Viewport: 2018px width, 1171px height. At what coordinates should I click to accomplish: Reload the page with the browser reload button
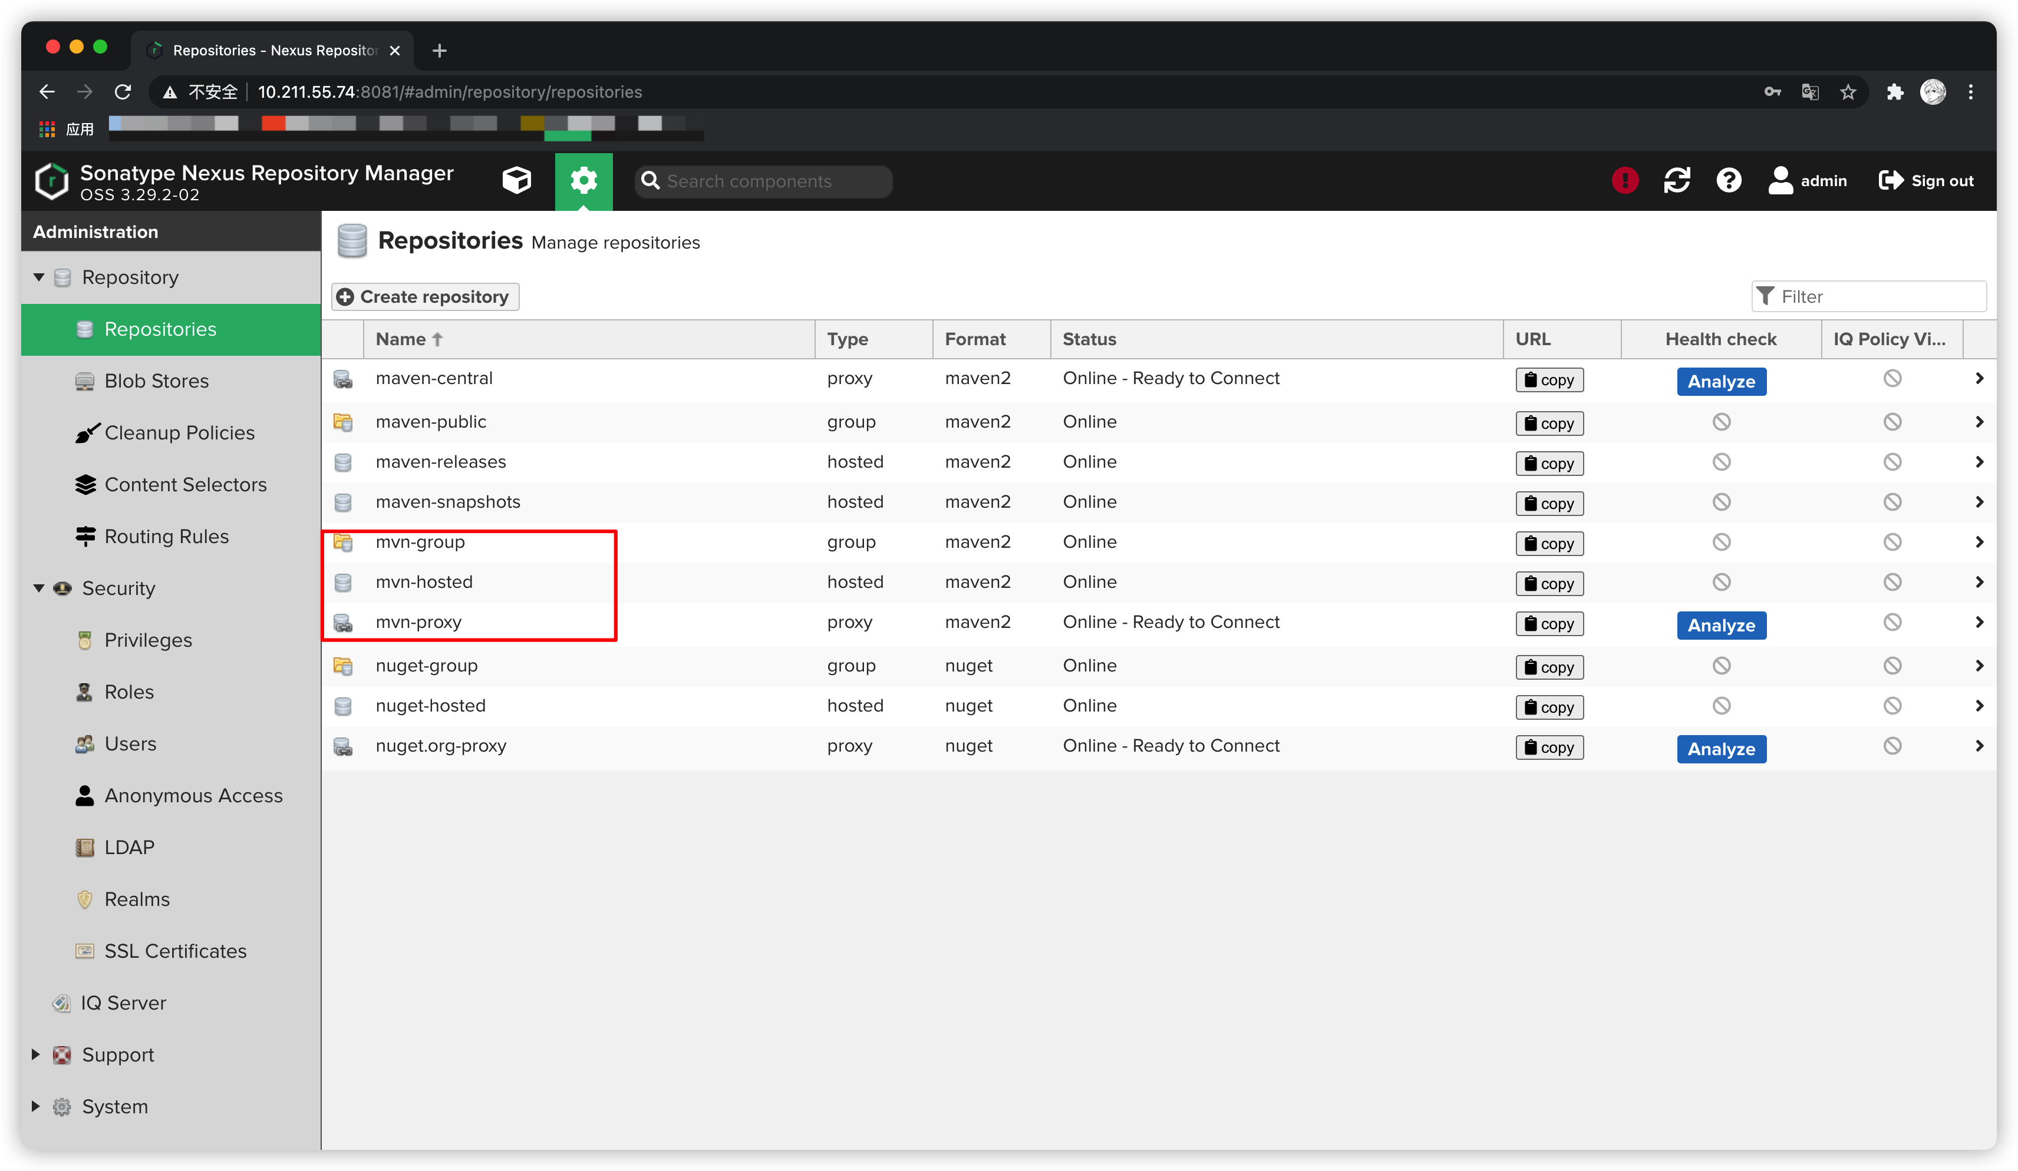(123, 92)
